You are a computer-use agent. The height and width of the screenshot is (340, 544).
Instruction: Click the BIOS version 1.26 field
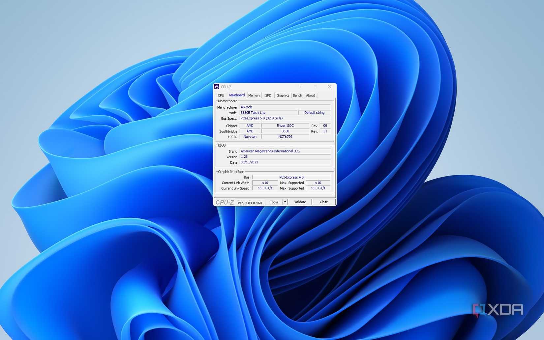point(285,157)
